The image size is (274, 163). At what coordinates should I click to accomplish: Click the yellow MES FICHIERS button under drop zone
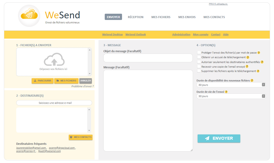point(66,81)
